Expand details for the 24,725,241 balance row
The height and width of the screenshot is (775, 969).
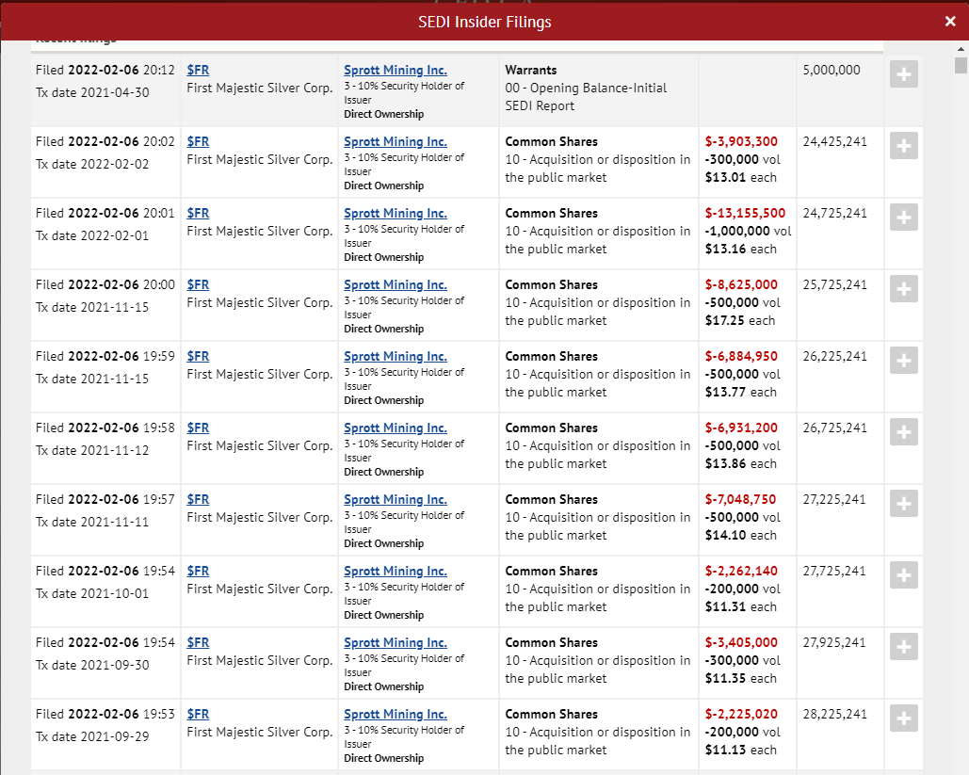(x=903, y=218)
